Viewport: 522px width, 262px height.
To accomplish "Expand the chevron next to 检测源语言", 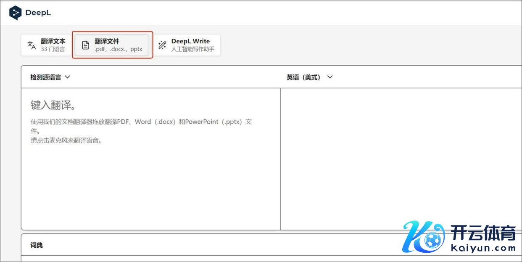I will point(67,77).
